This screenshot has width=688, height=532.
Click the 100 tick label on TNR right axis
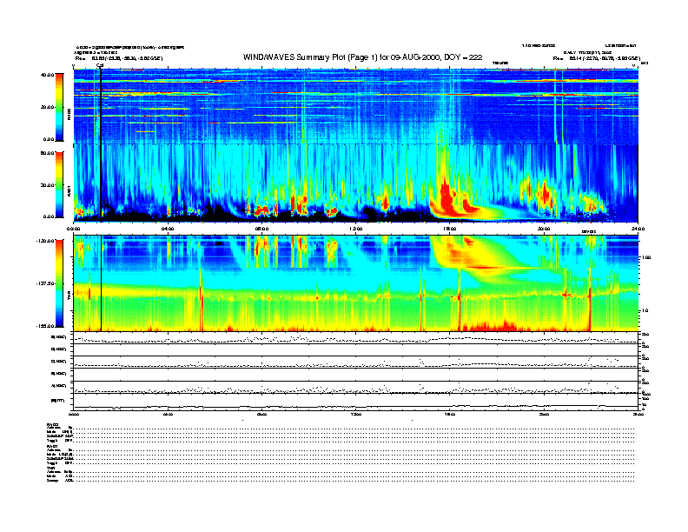coord(645,257)
